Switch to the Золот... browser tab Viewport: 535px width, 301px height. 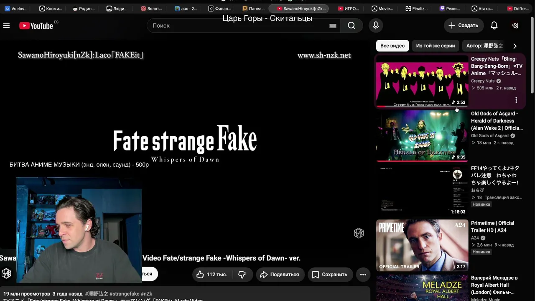151,8
